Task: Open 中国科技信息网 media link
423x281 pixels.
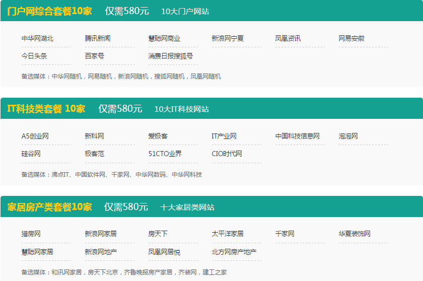Action: (x=297, y=136)
